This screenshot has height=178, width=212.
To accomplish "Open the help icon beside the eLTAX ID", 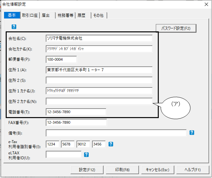I will [x=86, y=155].
